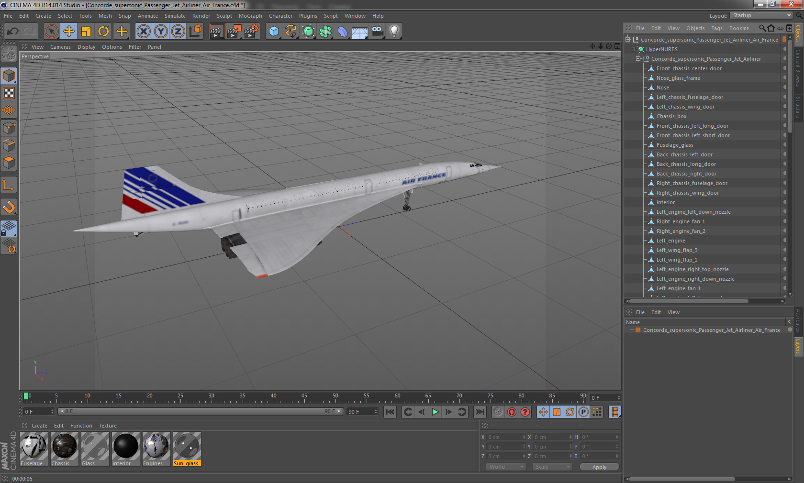Select the Fuselage_glass object
Screen dimensions: 804x483
(x=674, y=145)
